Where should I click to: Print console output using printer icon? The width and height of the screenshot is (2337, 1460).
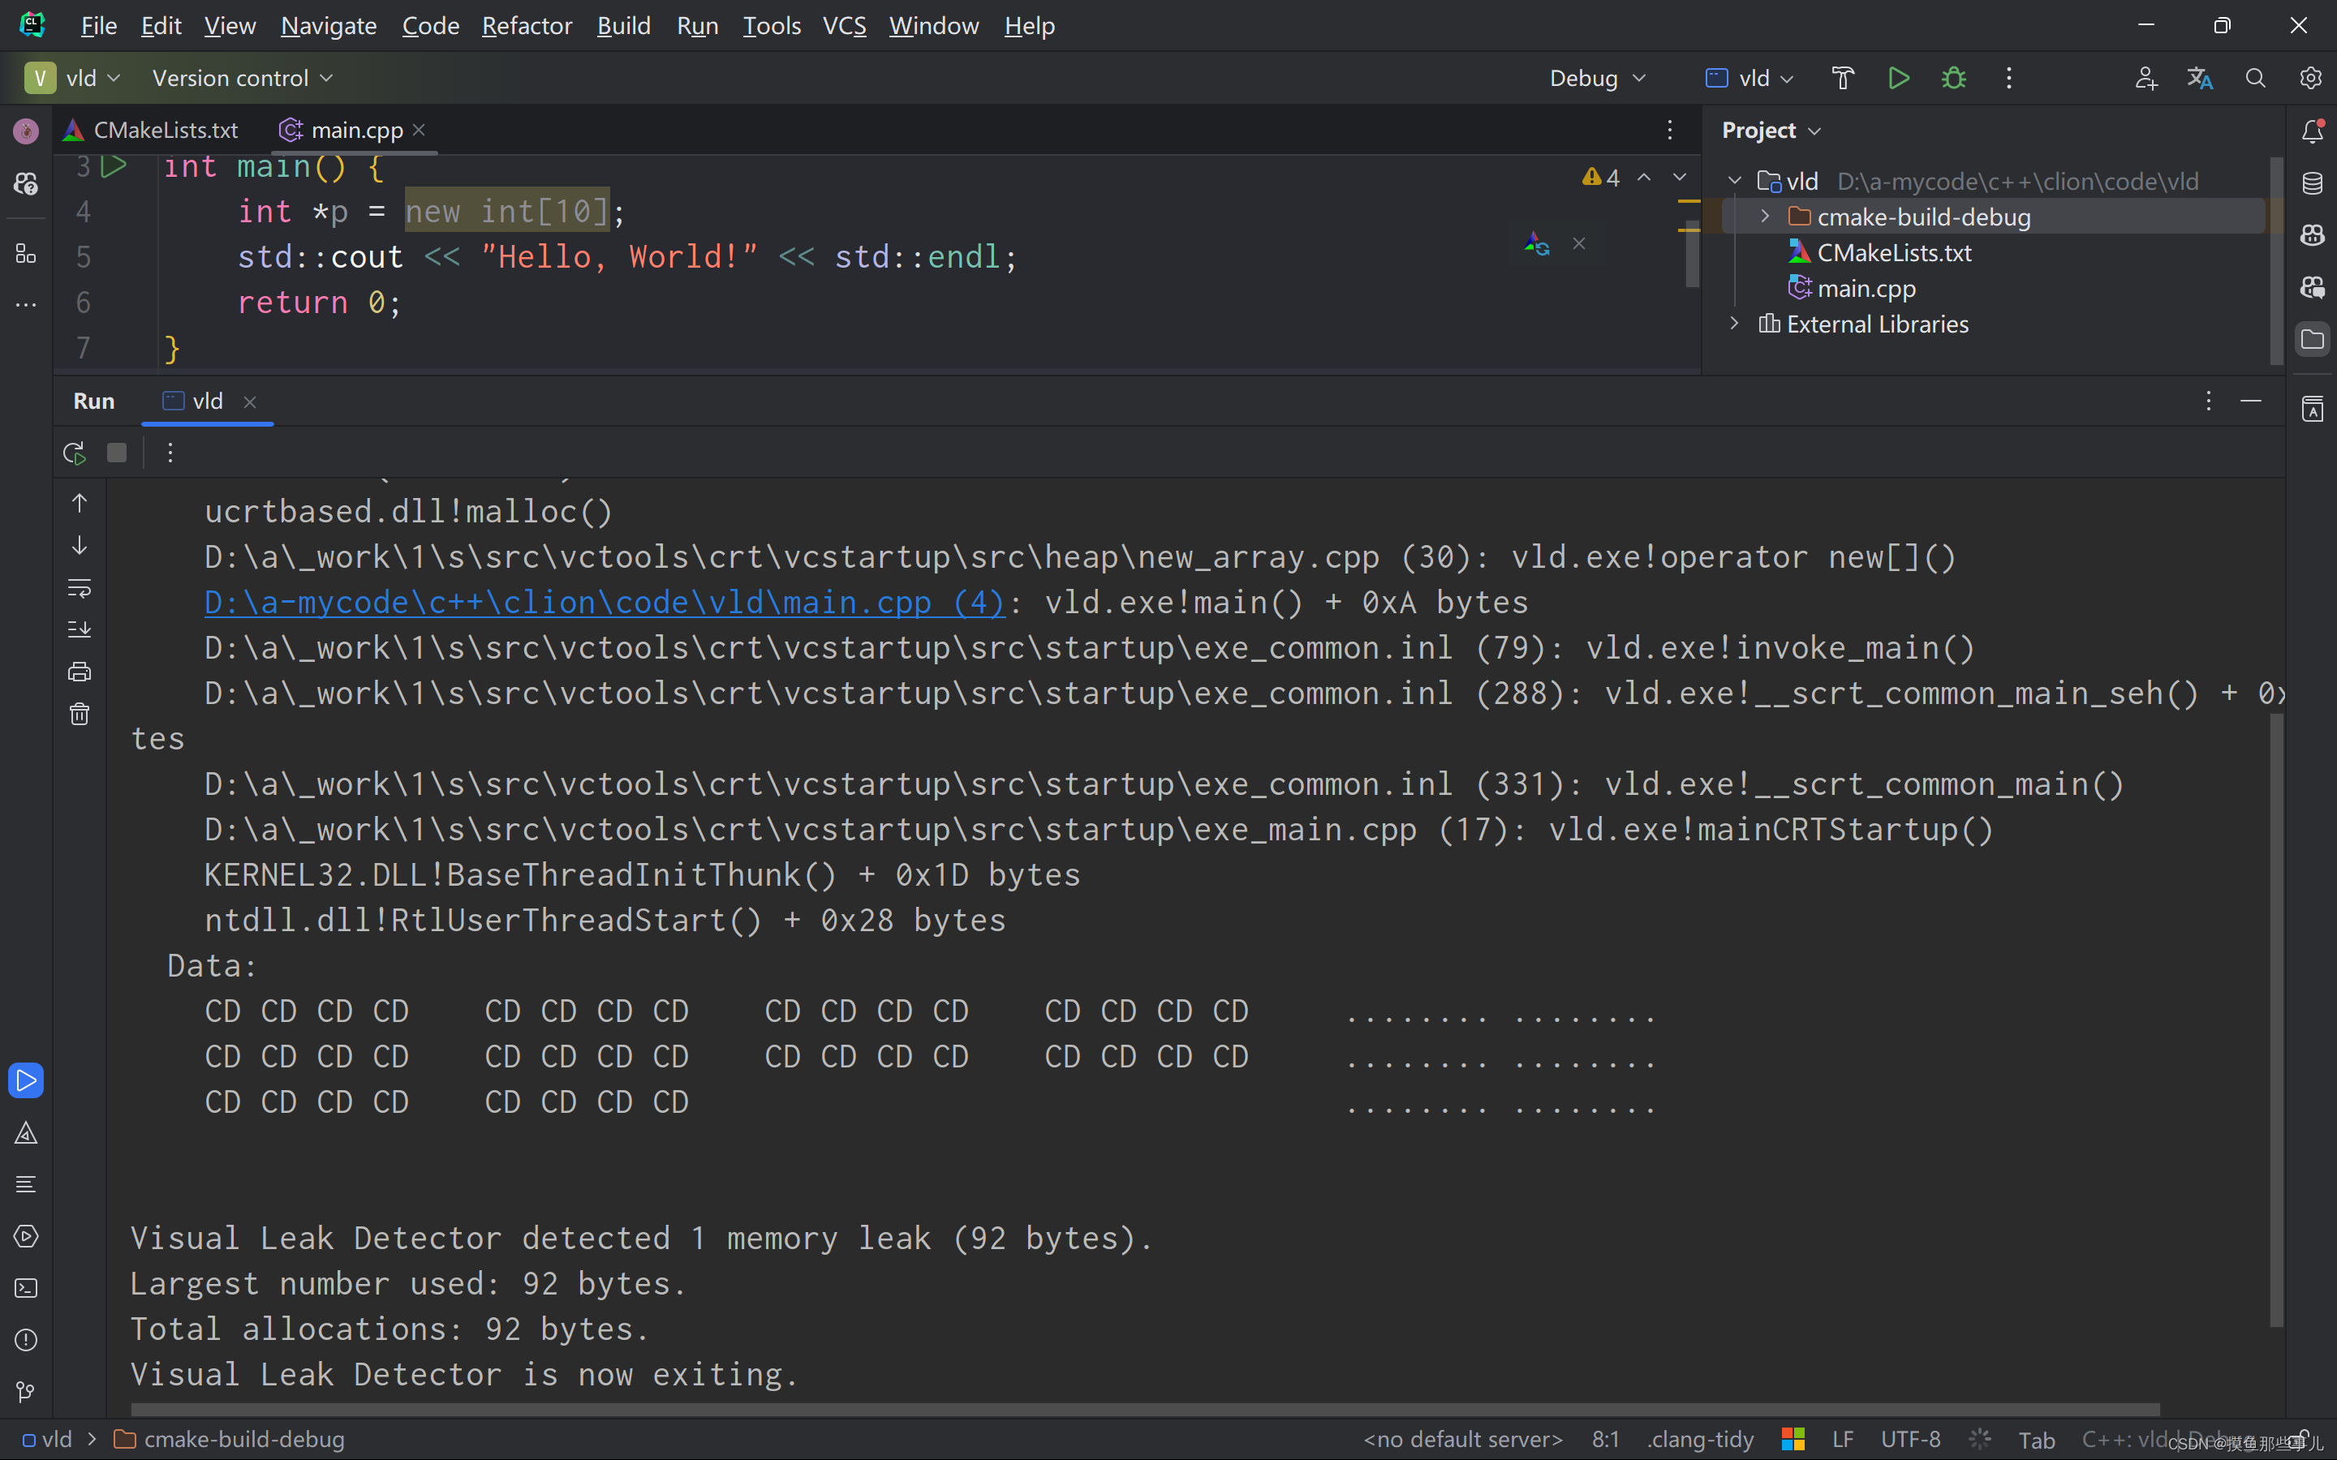pos(80,670)
